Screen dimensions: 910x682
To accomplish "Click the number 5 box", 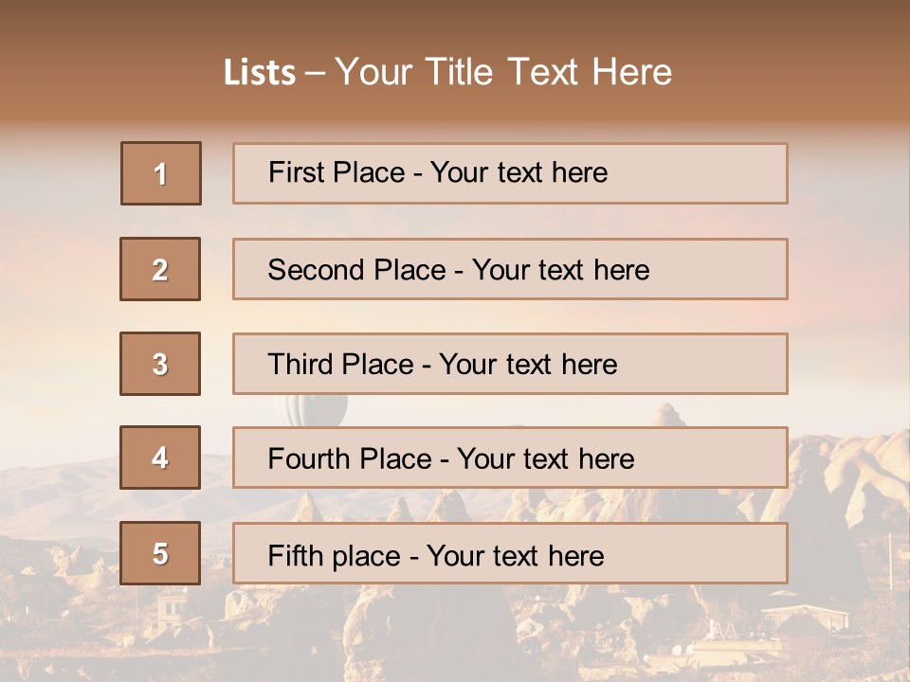I will tap(160, 553).
